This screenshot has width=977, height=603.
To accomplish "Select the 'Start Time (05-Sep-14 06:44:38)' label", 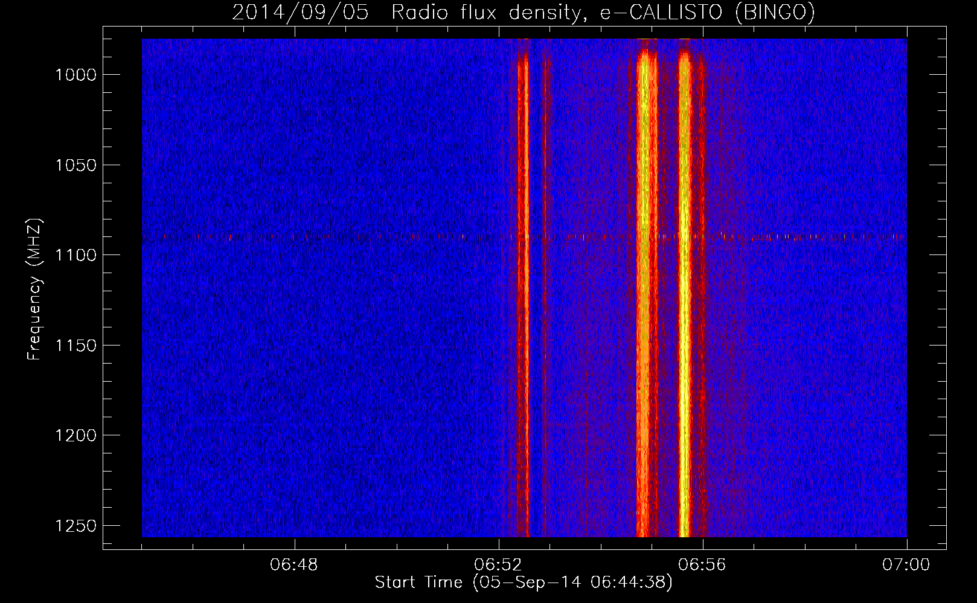I will [x=524, y=582].
